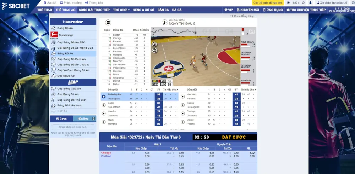Switch to the Hỗn Hợp tab
355x174 pixels.
pyautogui.click(x=84, y=119)
